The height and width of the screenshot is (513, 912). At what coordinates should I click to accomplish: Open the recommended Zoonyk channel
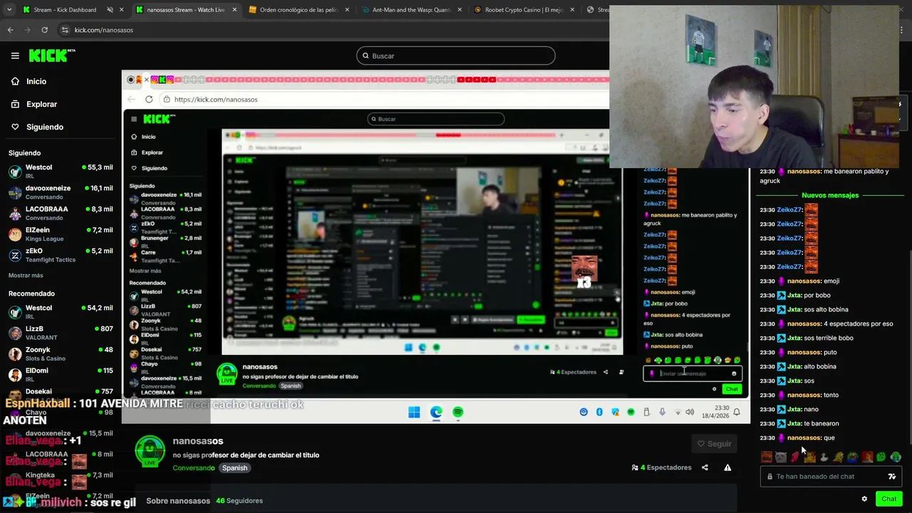tap(61, 353)
